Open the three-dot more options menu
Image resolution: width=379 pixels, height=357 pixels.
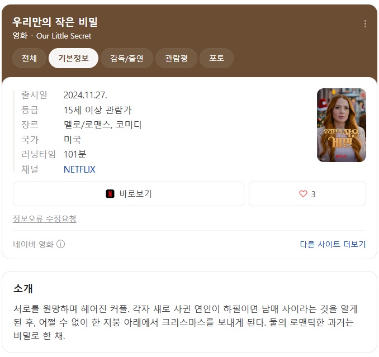coord(365,23)
